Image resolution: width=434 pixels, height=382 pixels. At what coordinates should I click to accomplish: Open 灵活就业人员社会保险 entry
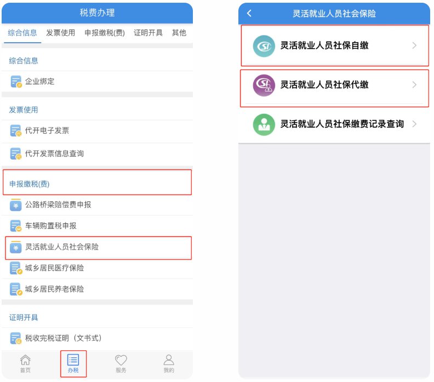click(98, 248)
